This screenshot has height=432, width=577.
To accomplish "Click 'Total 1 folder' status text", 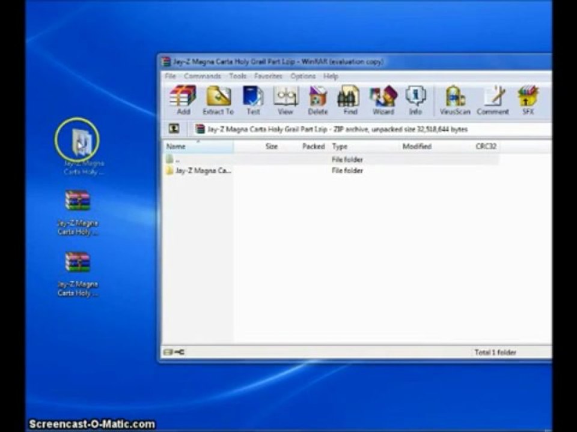I will click(495, 352).
